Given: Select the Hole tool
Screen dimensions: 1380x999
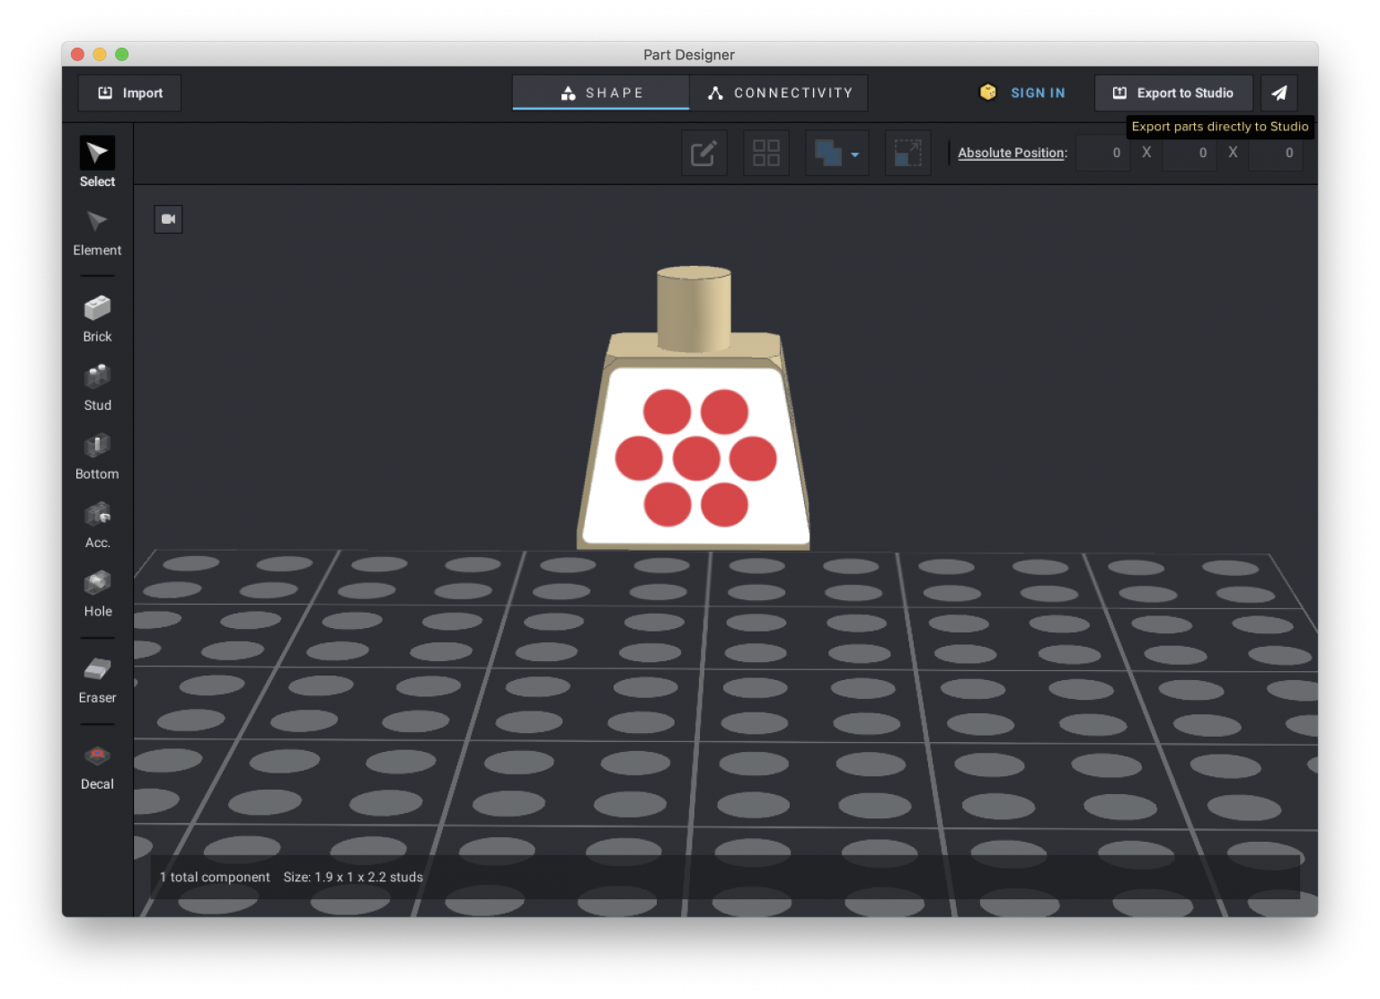Looking at the screenshot, I should click(97, 595).
